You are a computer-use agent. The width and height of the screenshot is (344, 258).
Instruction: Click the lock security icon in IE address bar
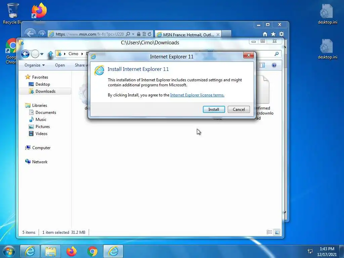tap(139, 34)
